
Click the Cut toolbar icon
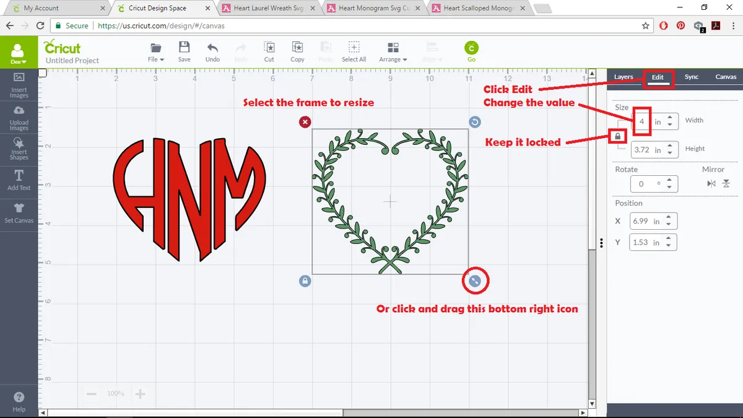[269, 53]
